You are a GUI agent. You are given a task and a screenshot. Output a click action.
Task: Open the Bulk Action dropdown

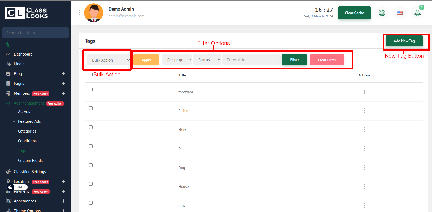pyautogui.click(x=109, y=60)
